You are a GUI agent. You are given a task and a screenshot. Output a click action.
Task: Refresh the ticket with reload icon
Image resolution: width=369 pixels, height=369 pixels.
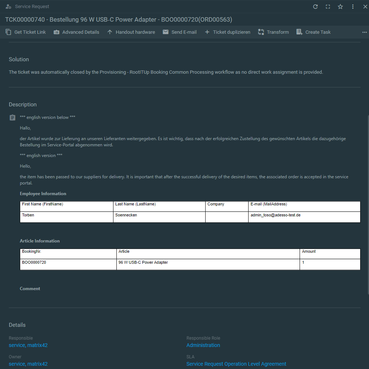click(315, 7)
